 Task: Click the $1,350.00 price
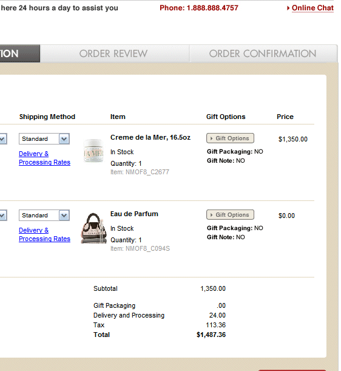tap(293, 139)
